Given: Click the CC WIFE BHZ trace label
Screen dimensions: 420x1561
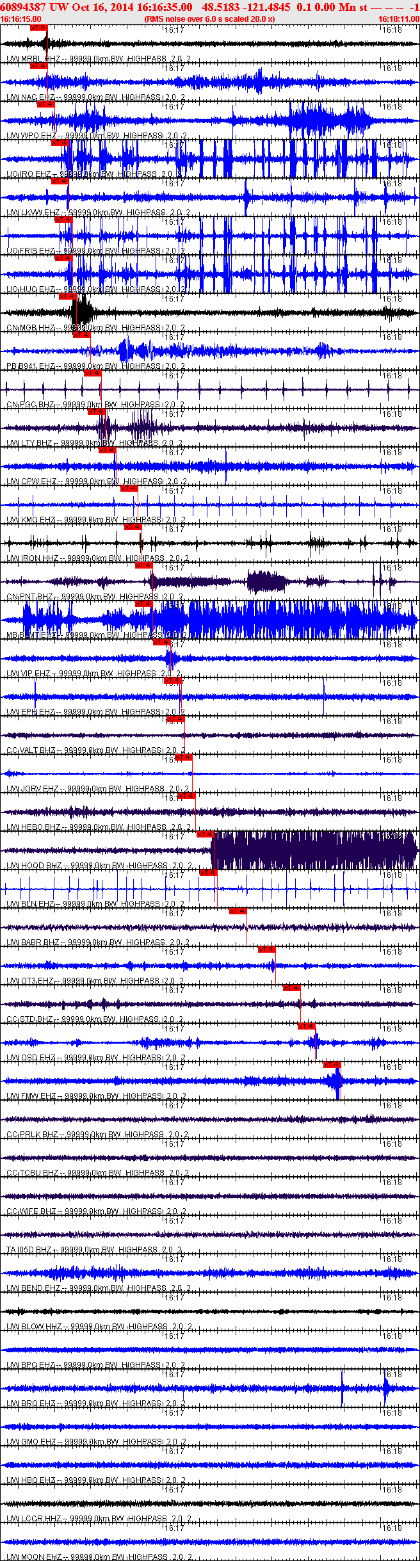Looking at the screenshot, I should click(97, 1211).
